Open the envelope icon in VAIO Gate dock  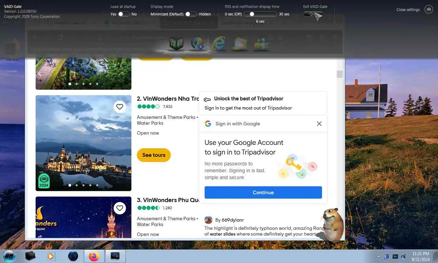[240, 43]
